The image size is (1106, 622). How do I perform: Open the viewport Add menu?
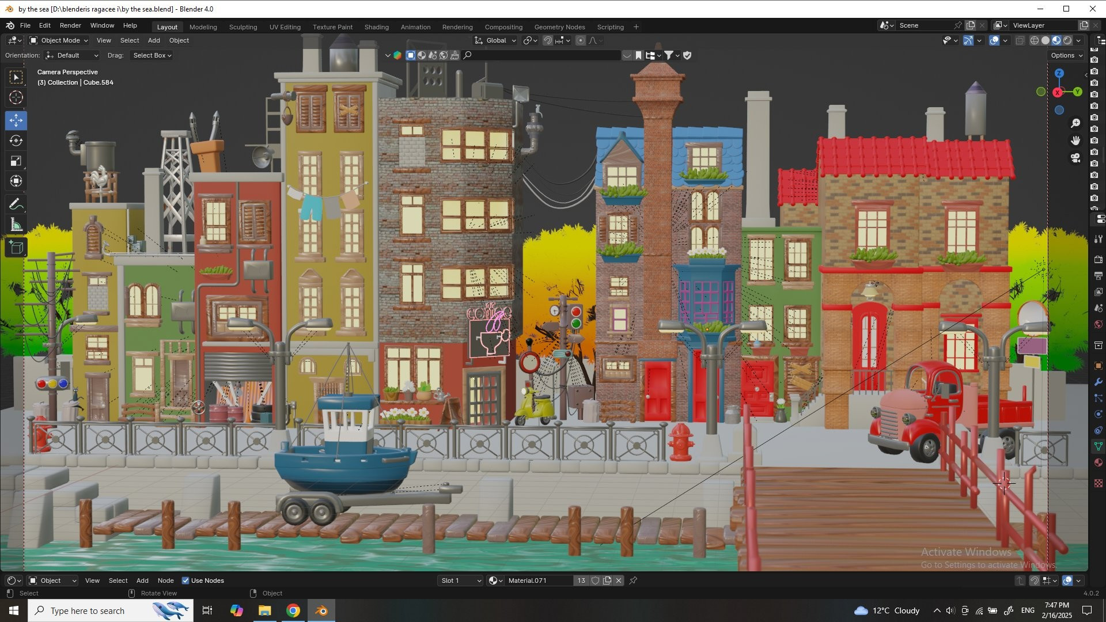154,40
